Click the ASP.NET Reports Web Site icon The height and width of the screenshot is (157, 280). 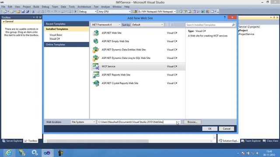coord(96,75)
